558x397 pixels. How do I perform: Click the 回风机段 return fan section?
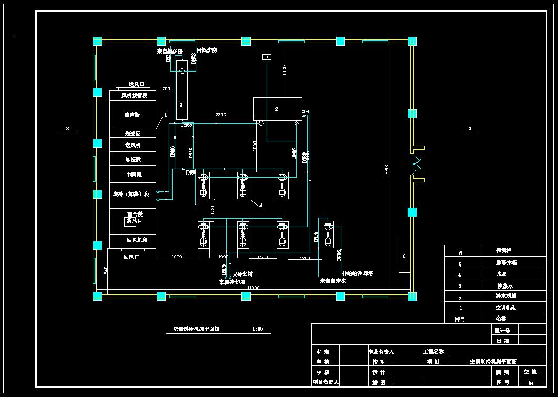(133, 241)
